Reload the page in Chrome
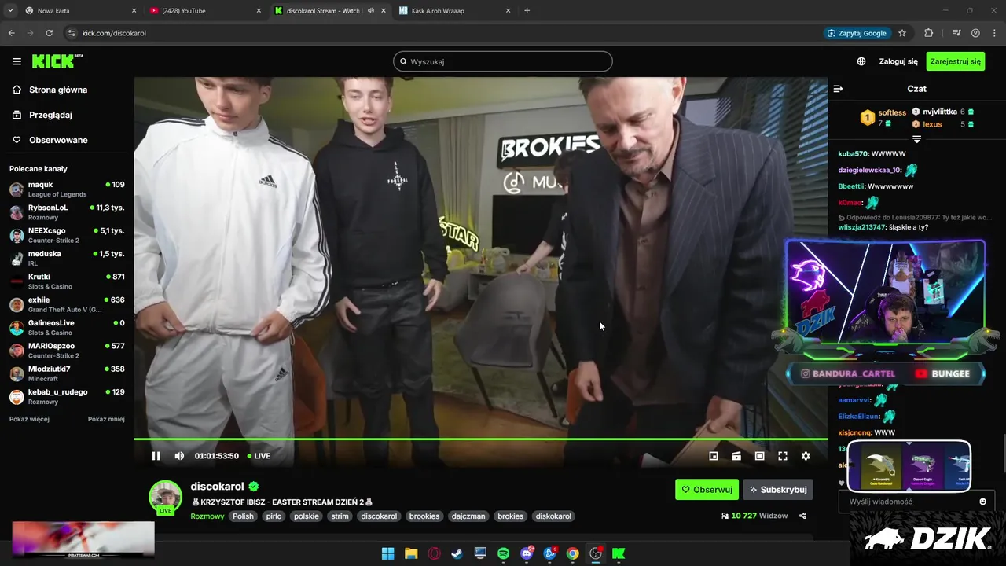The width and height of the screenshot is (1006, 566). (49, 33)
